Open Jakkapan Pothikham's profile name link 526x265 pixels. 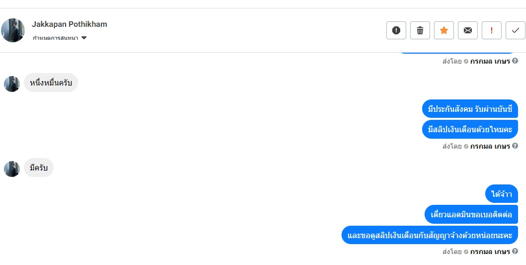point(70,24)
